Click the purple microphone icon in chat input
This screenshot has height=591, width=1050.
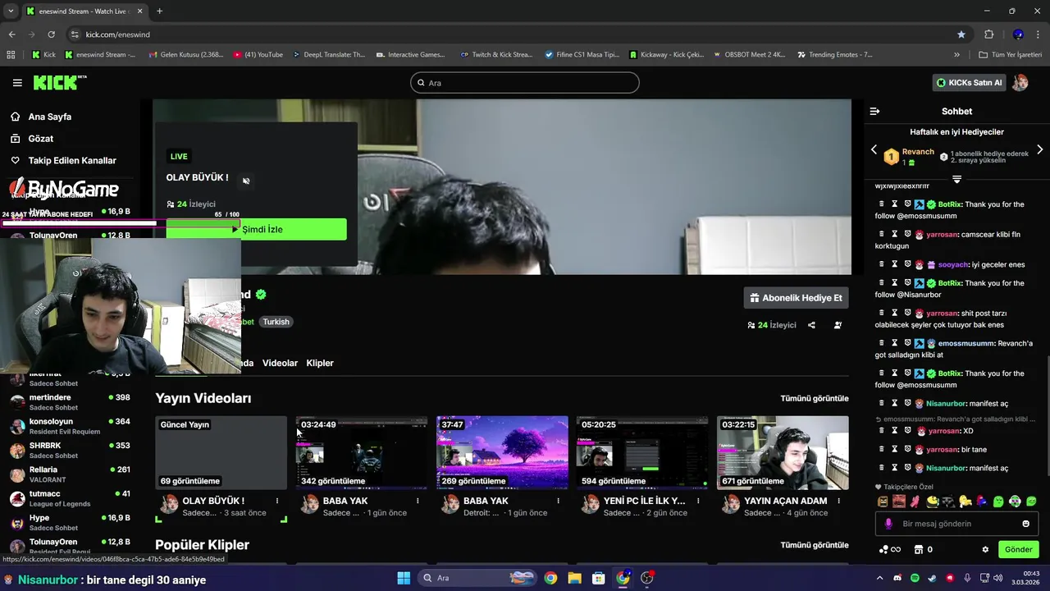[888, 524]
